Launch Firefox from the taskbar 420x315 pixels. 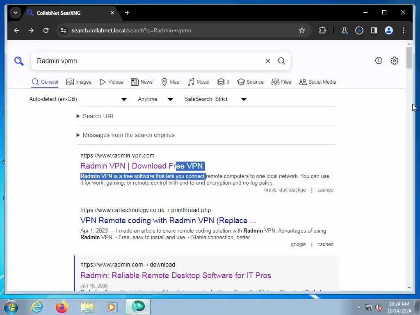pyautogui.click(x=62, y=307)
